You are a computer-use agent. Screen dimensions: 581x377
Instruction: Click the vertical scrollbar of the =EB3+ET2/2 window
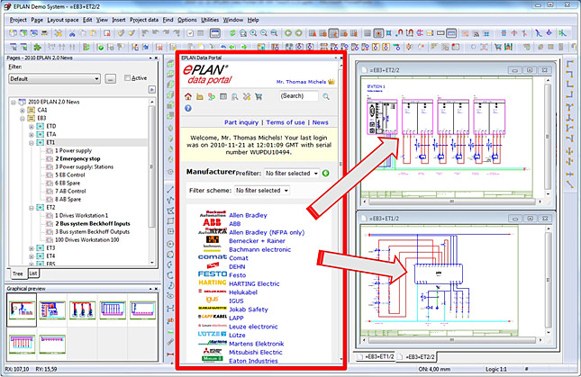(548, 136)
